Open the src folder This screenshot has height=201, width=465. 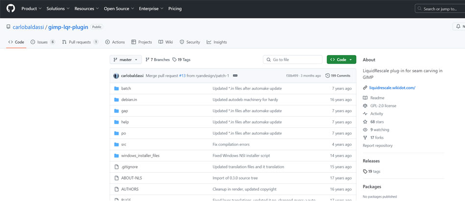(x=124, y=144)
